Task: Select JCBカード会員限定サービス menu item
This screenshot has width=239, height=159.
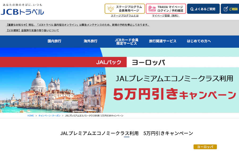Action: pyautogui.click(x=126, y=42)
